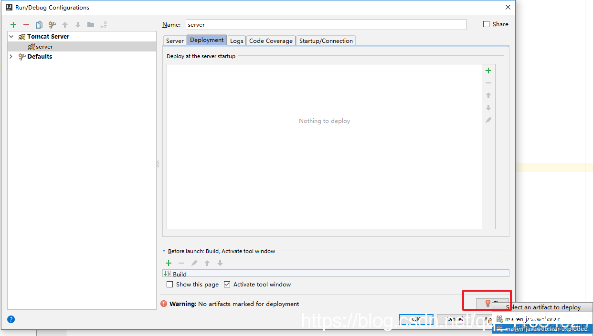This screenshot has height=336, width=593.
Task: Choose maven_javaweb:war exploded artifact from the popup
Action: (542, 329)
